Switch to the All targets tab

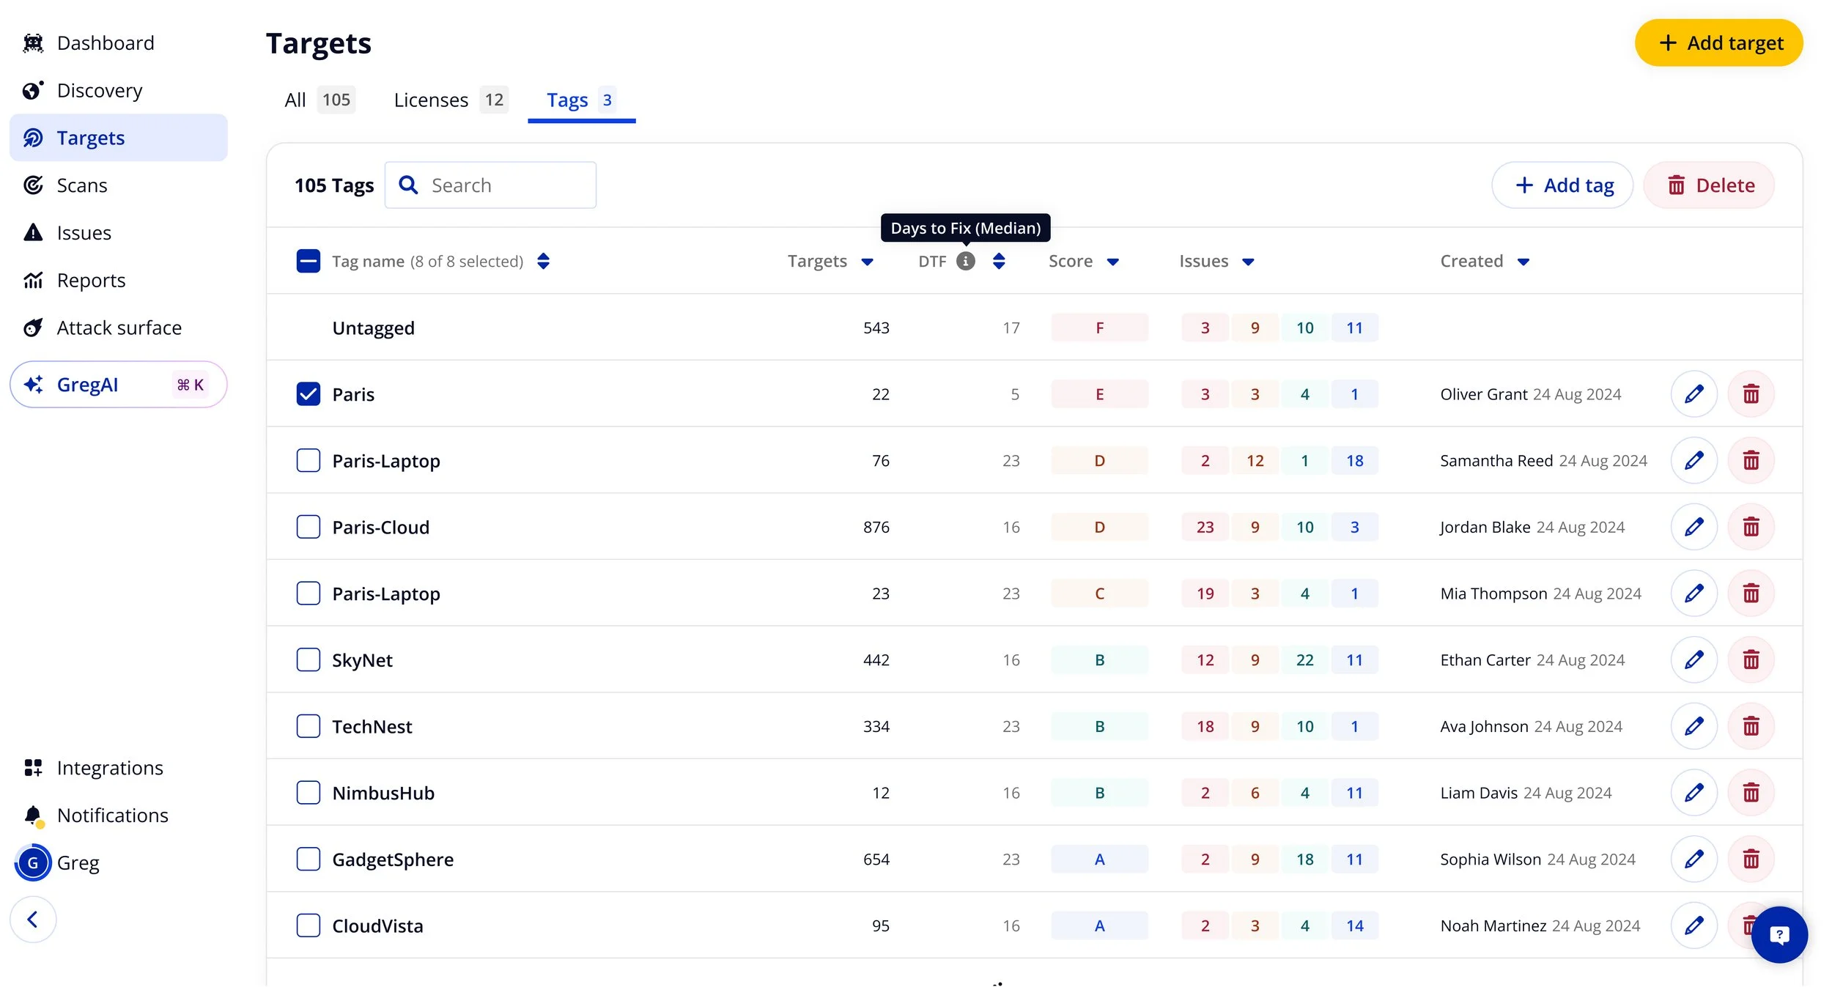pos(295,100)
